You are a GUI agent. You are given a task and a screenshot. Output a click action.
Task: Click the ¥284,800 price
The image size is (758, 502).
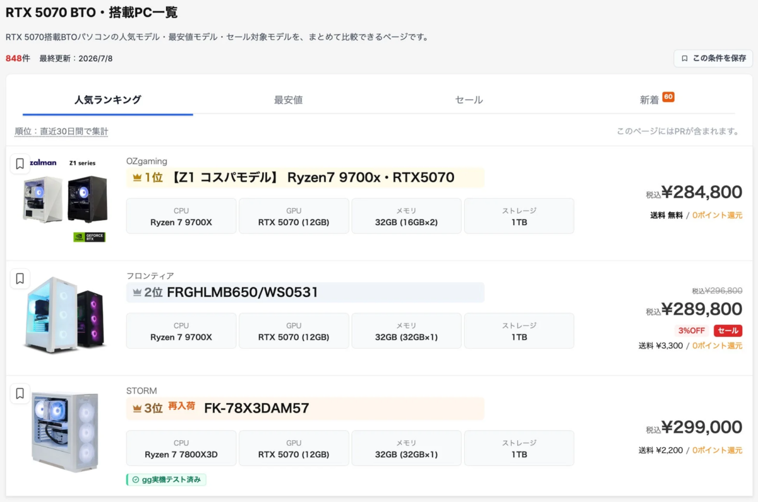click(x=701, y=192)
